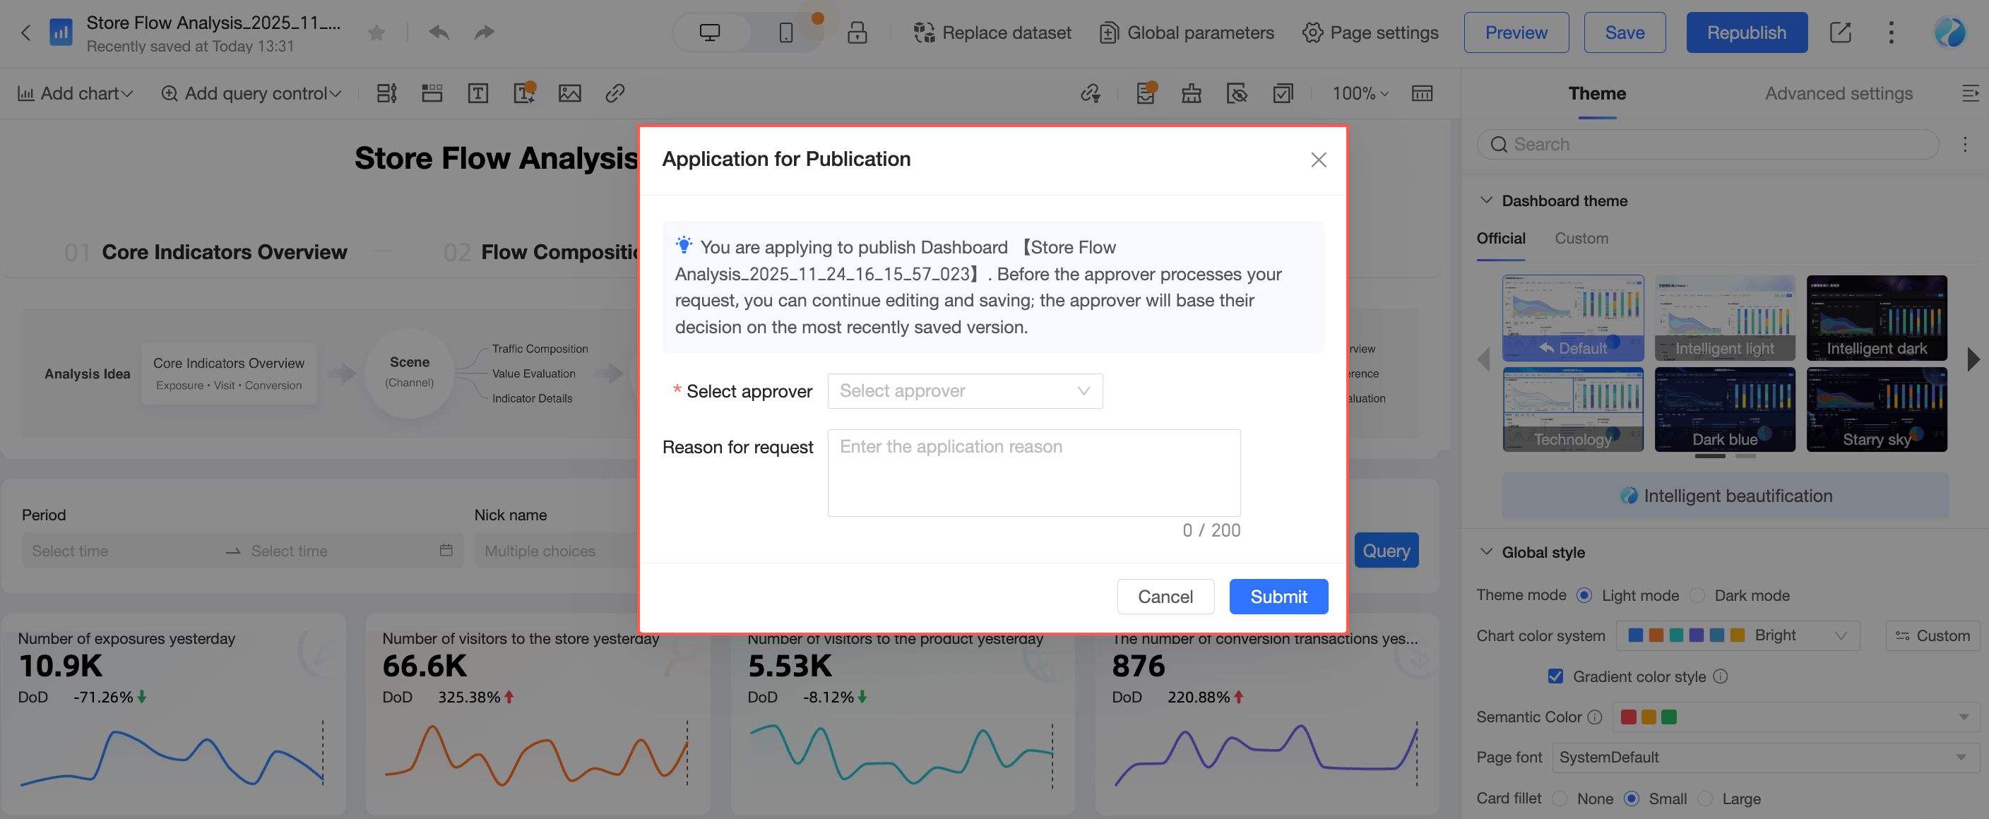Click the undo arrow icon
Viewport: 1989px width, 819px height.
click(439, 32)
